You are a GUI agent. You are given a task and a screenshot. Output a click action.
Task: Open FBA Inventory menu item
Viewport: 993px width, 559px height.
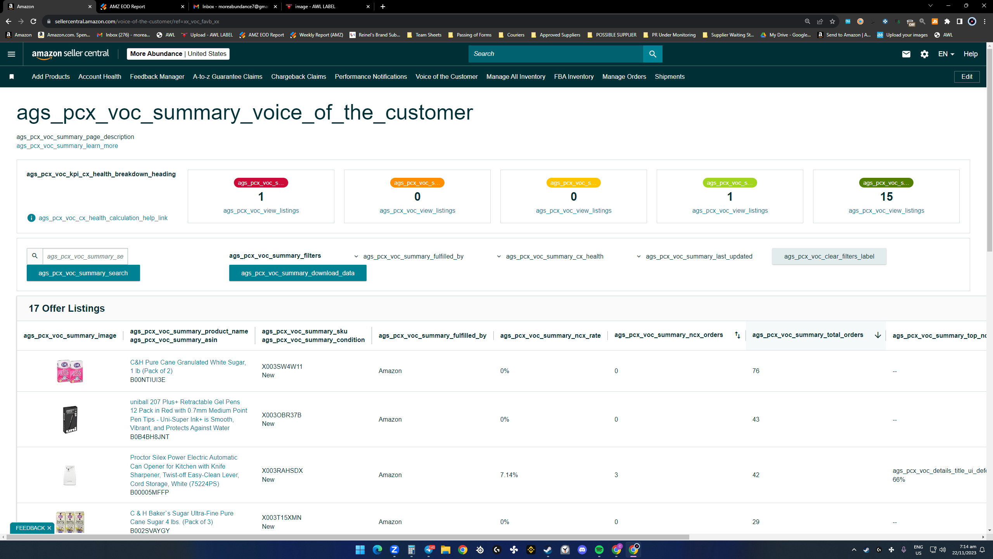click(574, 76)
